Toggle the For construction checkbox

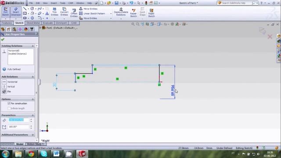coord(9,104)
